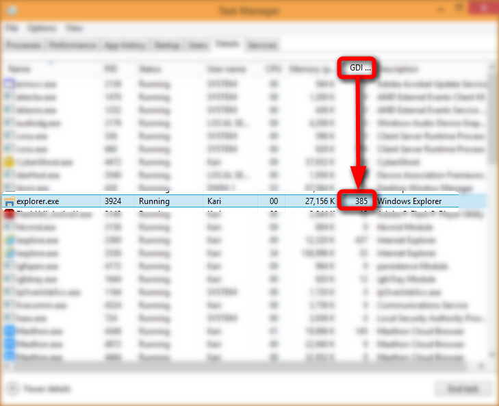This screenshot has height=406, width=499.
Task: Switch to the Processes tab
Action: tap(24, 45)
